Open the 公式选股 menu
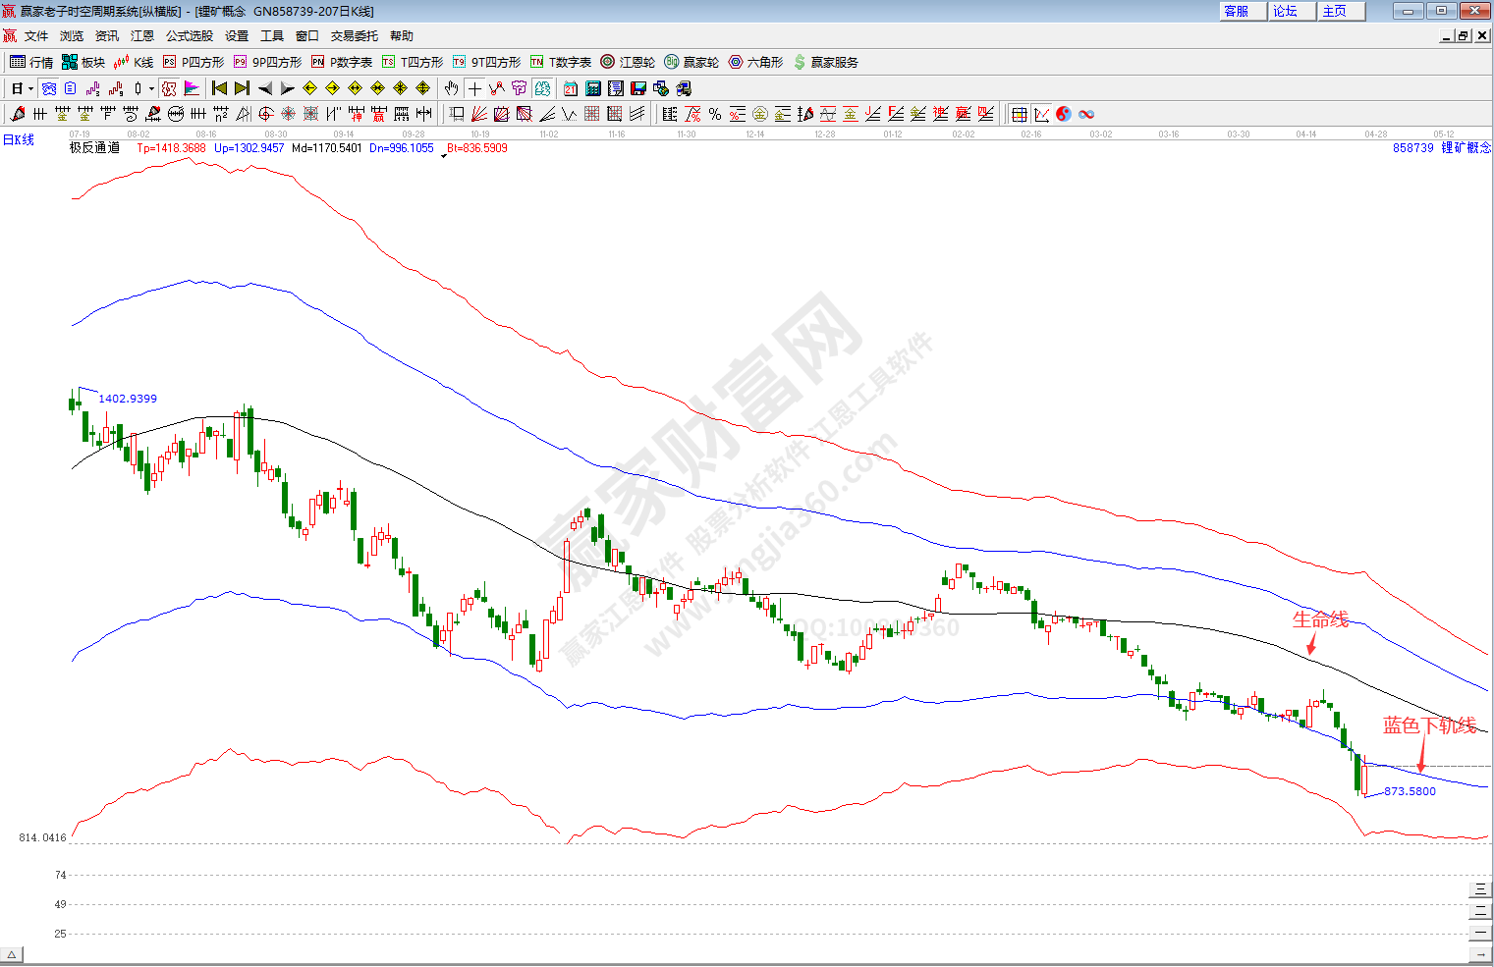The height and width of the screenshot is (967, 1494). pos(189,35)
